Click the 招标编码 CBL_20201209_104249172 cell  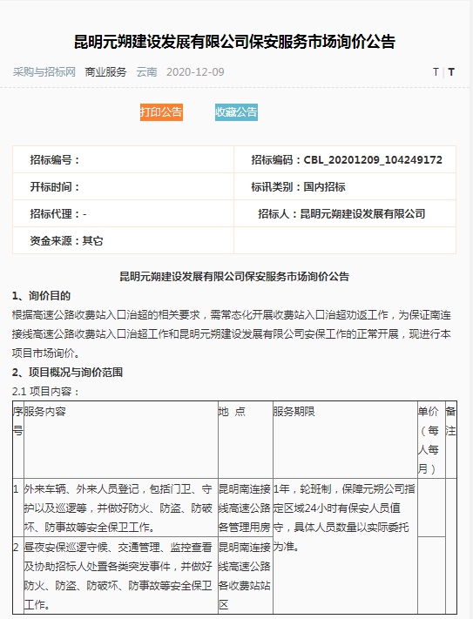point(345,159)
